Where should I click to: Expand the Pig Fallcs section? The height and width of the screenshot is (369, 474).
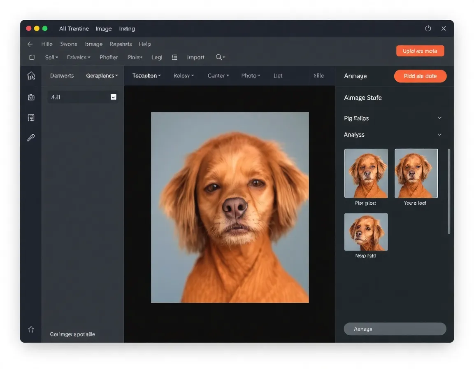tap(439, 118)
